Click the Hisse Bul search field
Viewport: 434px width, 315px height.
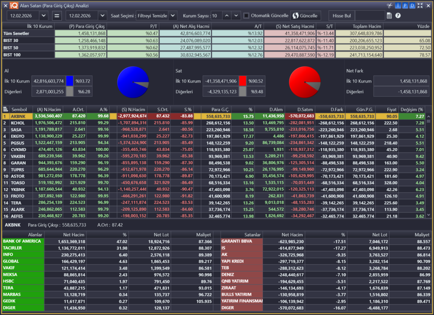(x=370, y=16)
